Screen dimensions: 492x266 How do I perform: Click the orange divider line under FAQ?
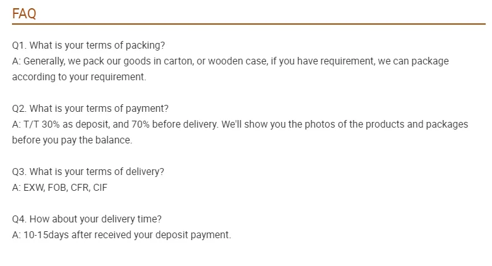pyautogui.click(x=249, y=23)
